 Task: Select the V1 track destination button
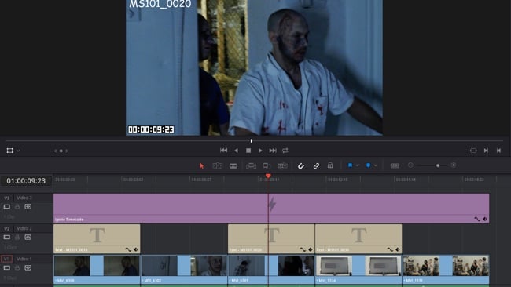point(6,259)
